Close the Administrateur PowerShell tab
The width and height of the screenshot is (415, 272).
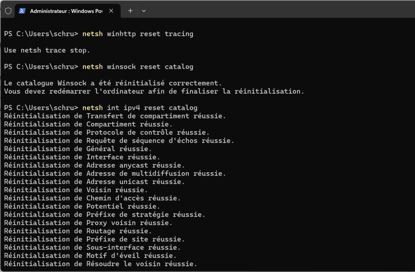pos(111,11)
